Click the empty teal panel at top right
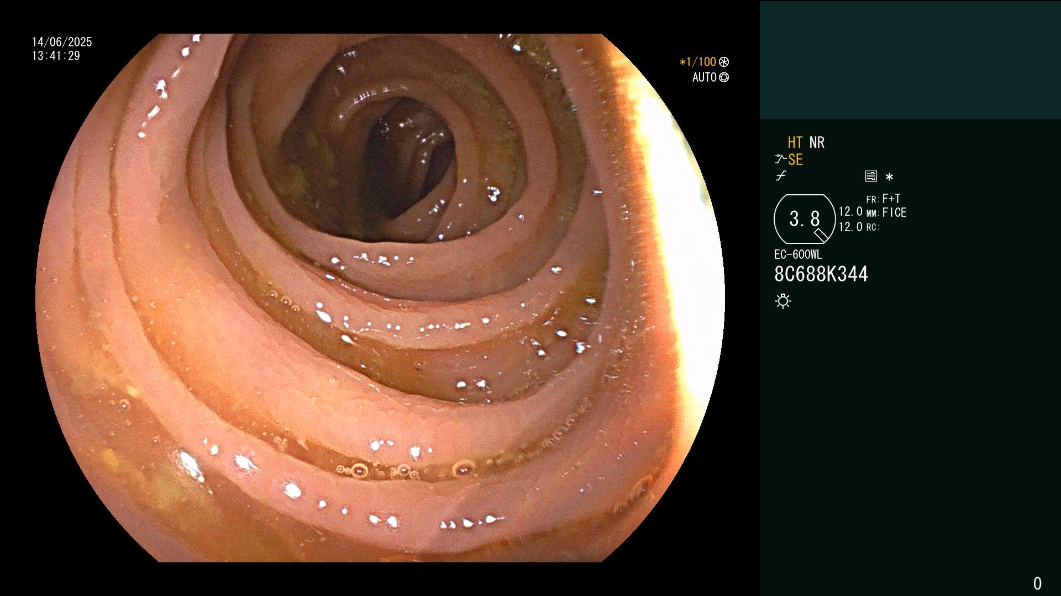Viewport: 1061px width, 596px height. pos(910,60)
